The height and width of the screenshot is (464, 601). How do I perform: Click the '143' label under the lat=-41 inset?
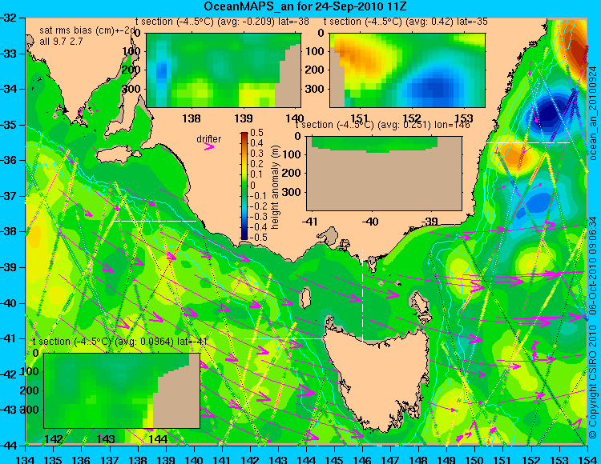106,439
